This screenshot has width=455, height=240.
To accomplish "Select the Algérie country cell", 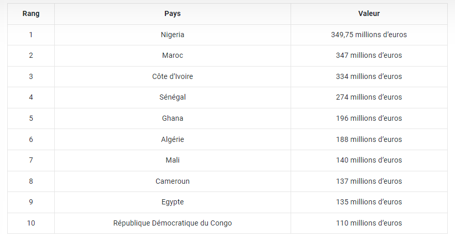I will click(173, 139).
